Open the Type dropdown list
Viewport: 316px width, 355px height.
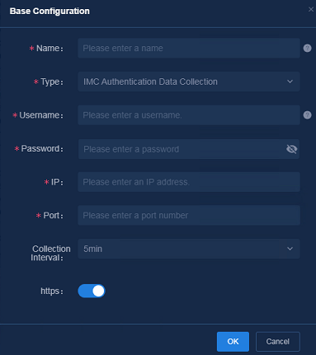tap(189, 82)
